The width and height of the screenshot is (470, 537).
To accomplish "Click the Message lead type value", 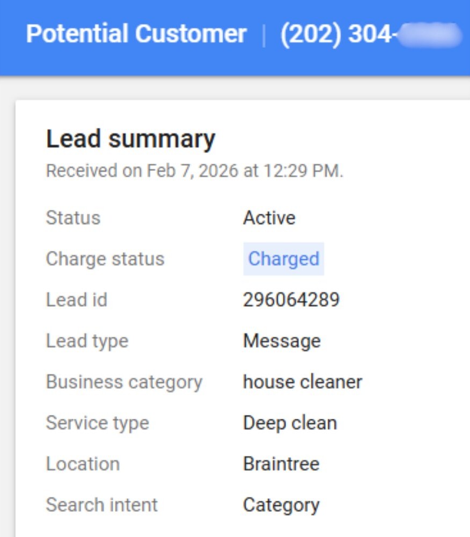I will pyautogui.click(x=282, y=341).
